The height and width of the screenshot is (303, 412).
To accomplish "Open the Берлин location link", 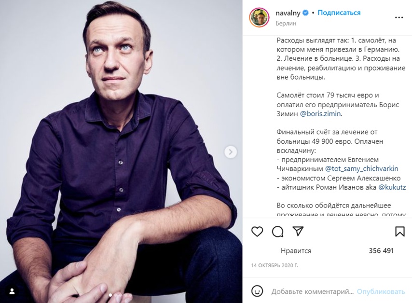I will pos(286,23).
